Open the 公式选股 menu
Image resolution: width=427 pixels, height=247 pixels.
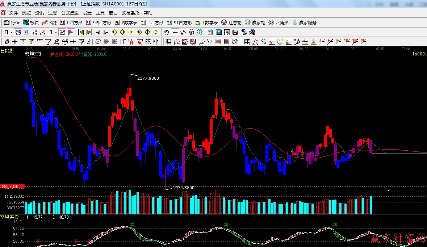point(70,13)
